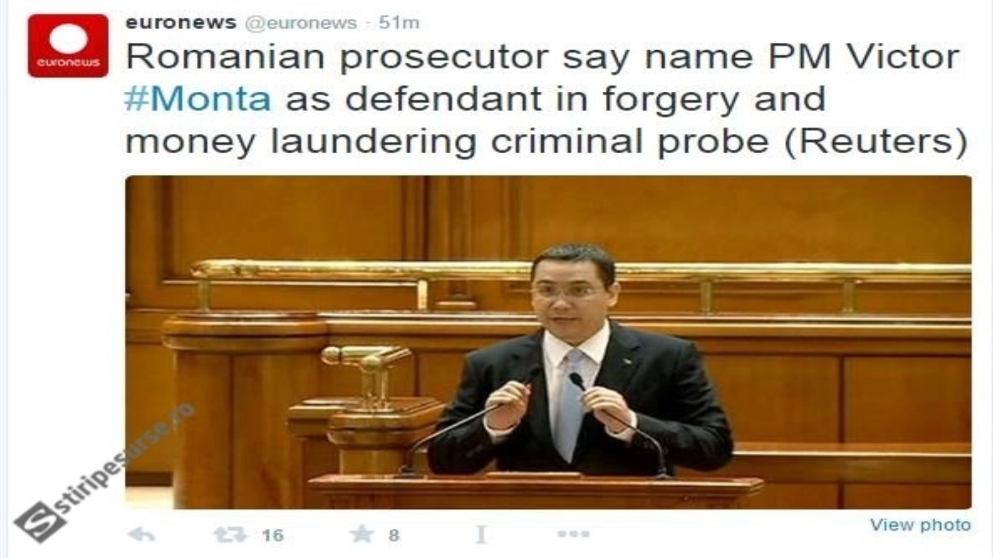Open the euronews display name profile
993x558 pixels.
[181, 23]
